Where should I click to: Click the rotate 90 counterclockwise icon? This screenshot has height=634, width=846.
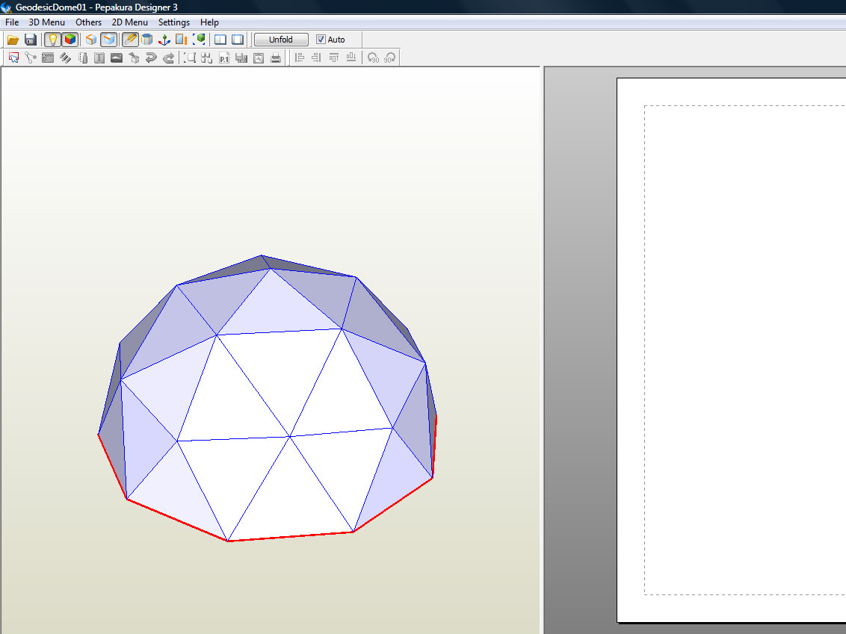373,58
